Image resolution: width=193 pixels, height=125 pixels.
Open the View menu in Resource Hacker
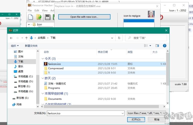[x=45, y=10]
